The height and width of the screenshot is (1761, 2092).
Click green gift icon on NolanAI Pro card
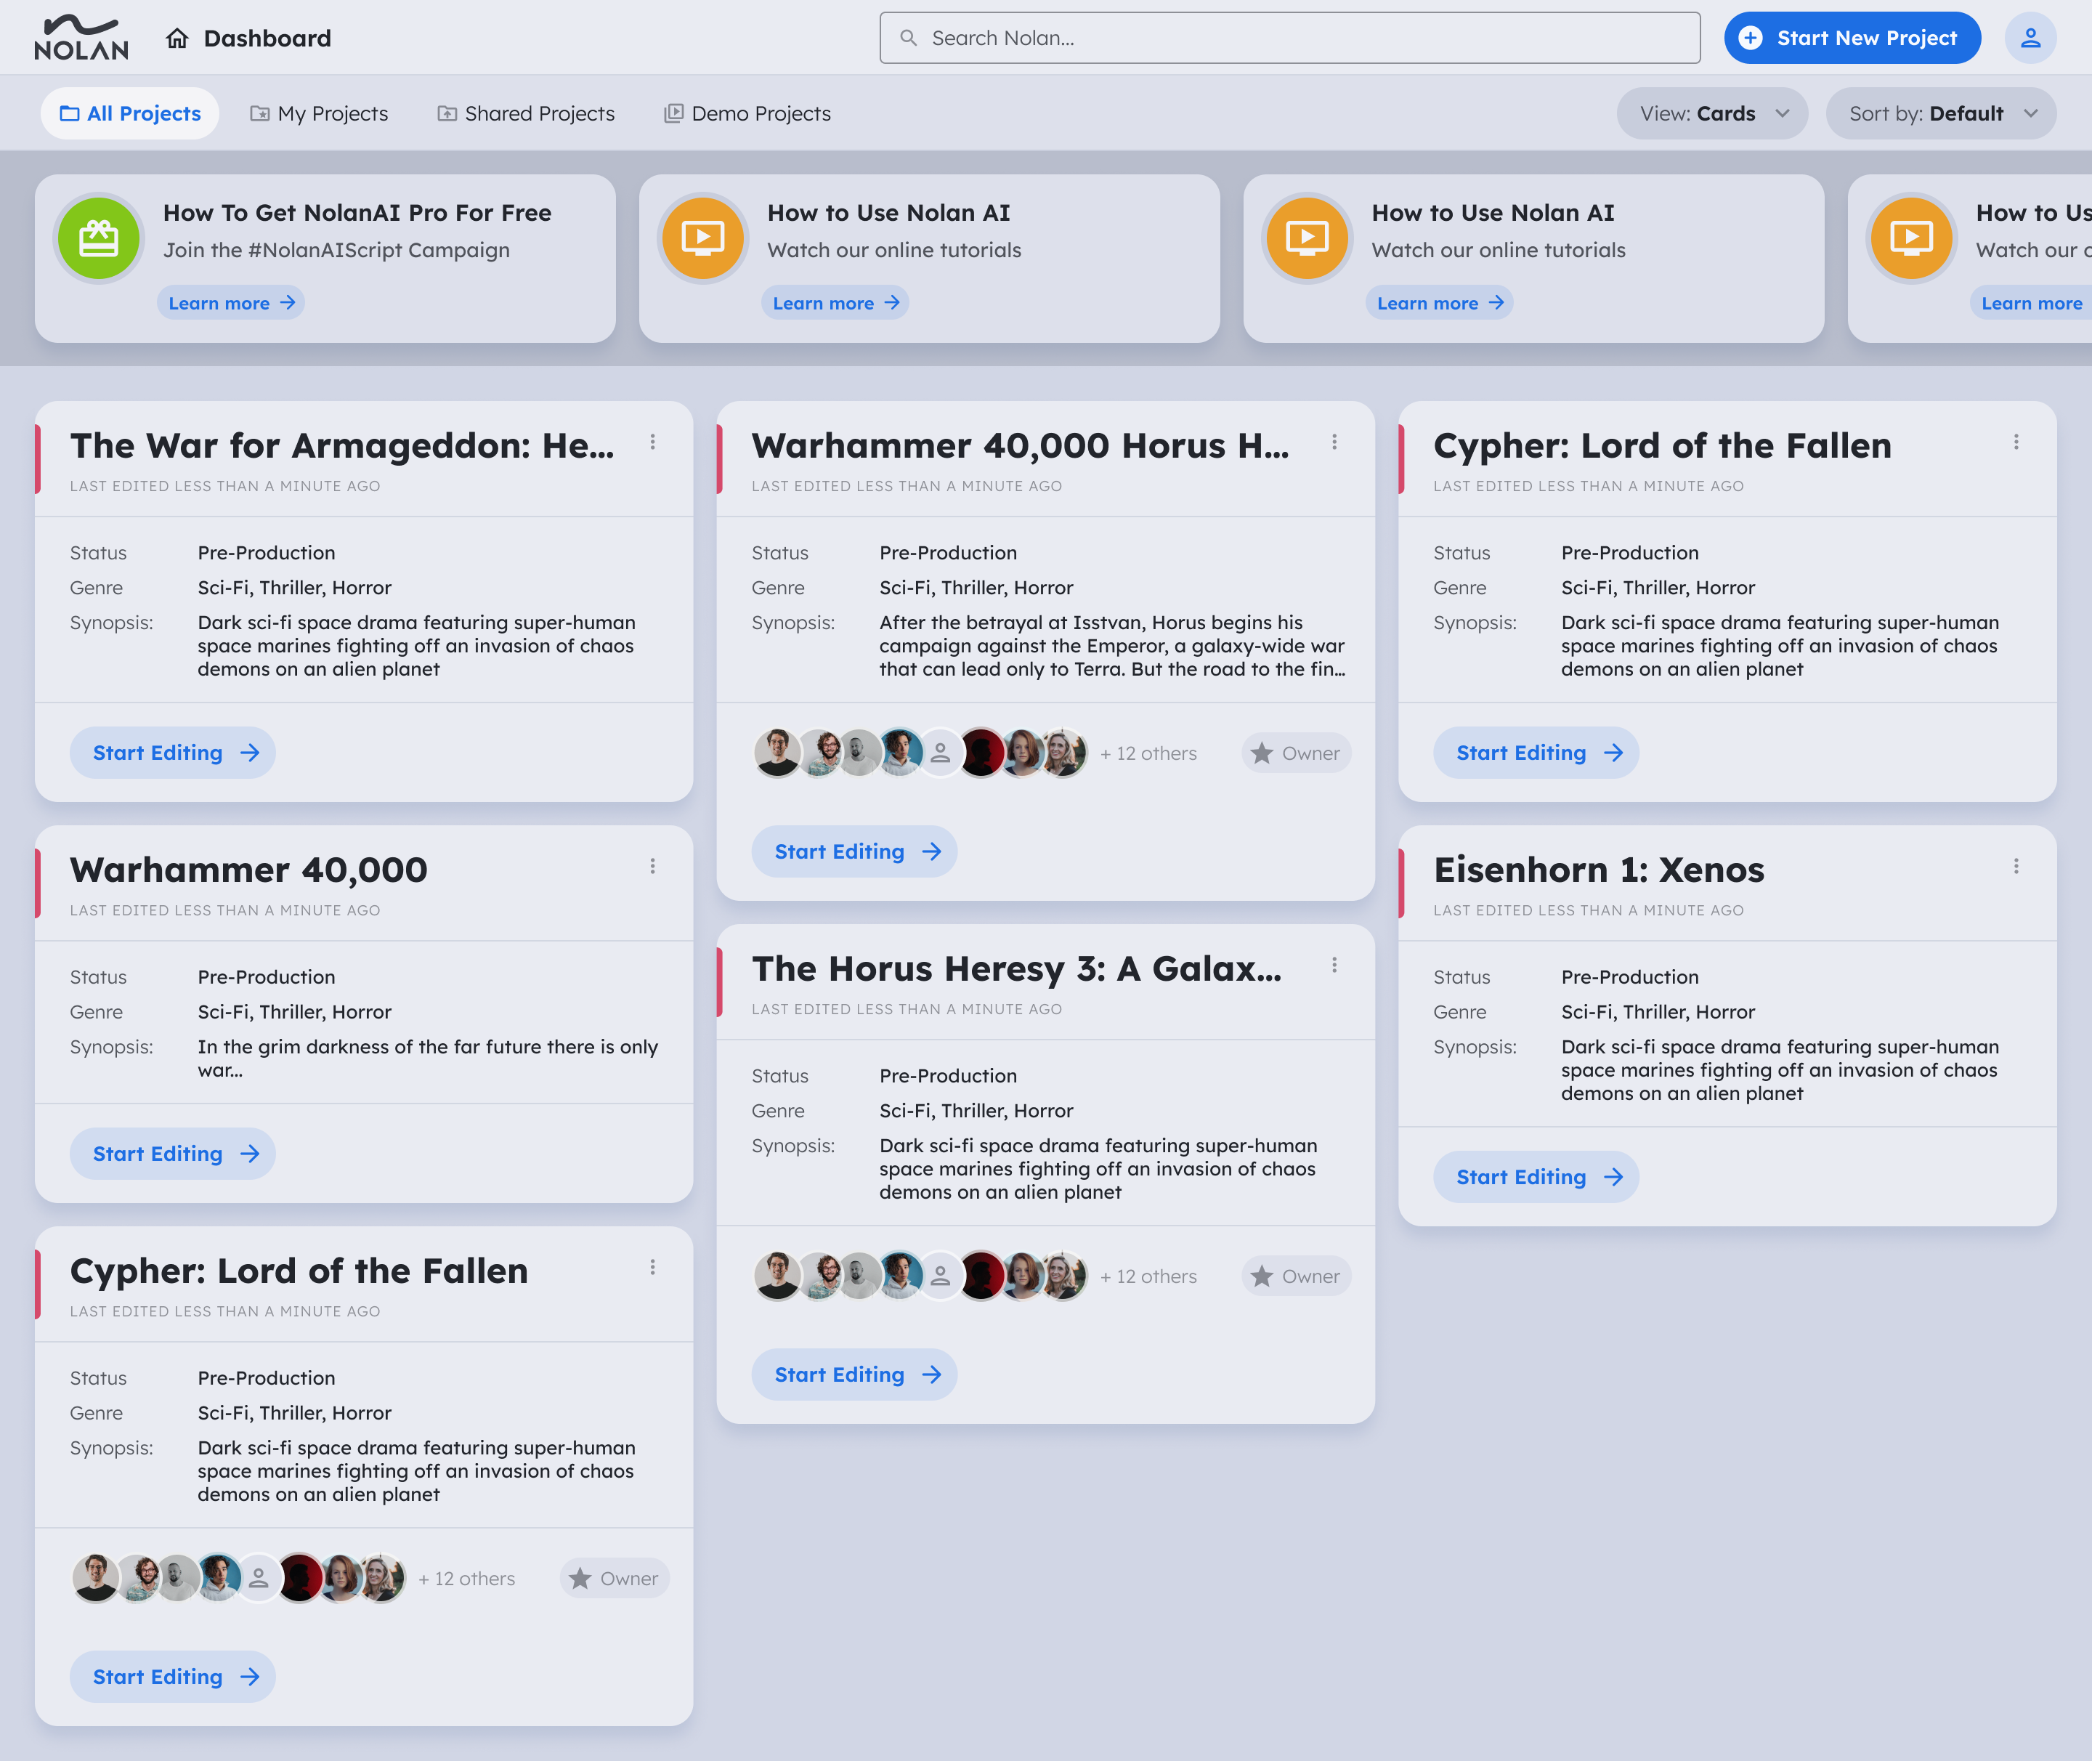click(99, 238)
